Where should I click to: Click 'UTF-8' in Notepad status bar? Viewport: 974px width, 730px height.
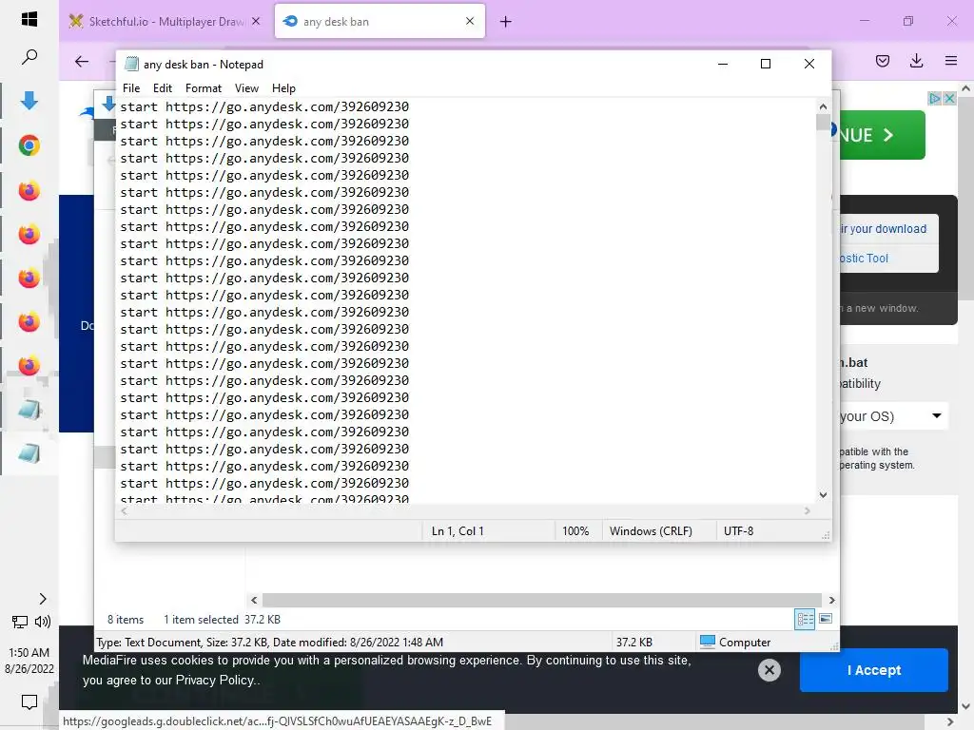[738, 530]
